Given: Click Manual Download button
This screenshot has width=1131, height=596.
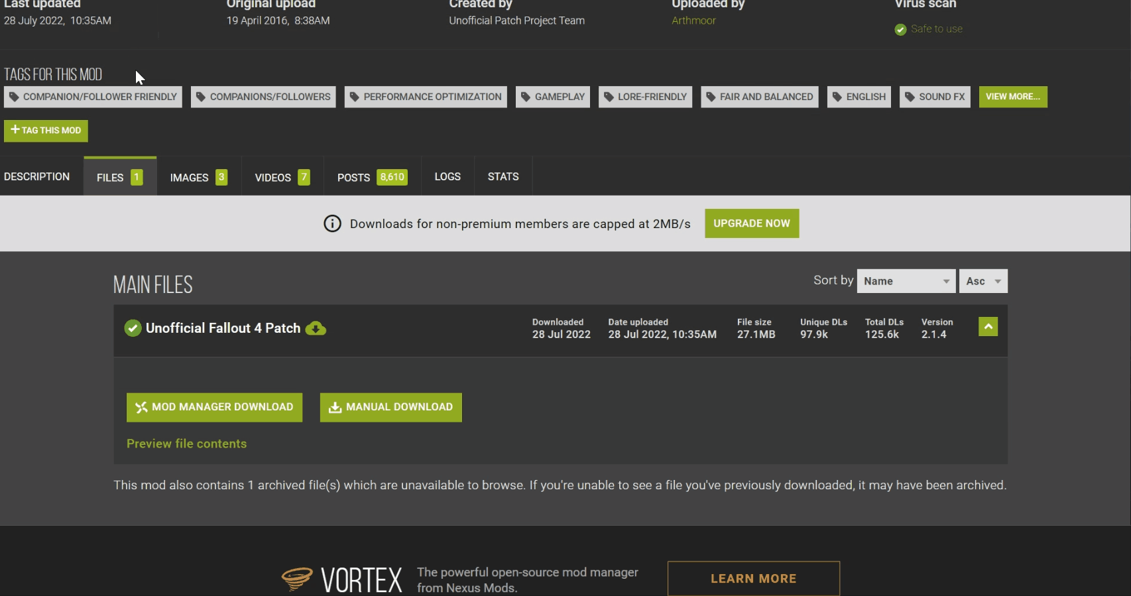Looking at the screenshot, I should point(391,407).
